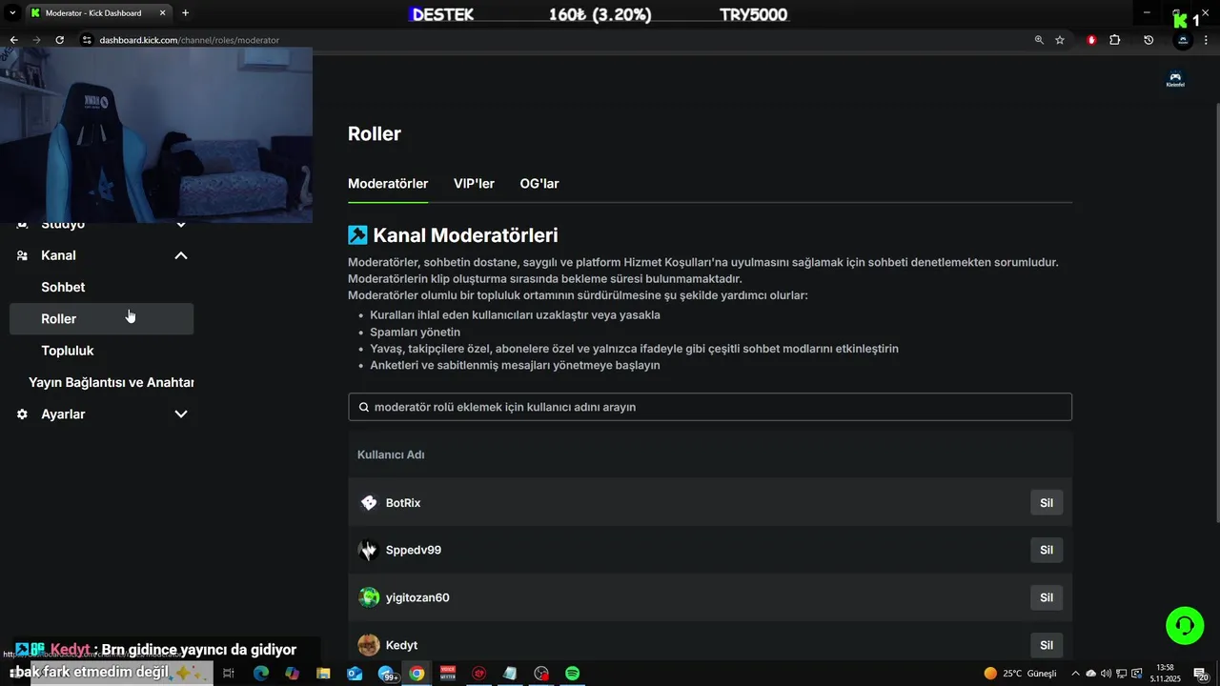1220x686 pixels.
Task: Open the Chrome profile avatar
Action: [1183, 40]
